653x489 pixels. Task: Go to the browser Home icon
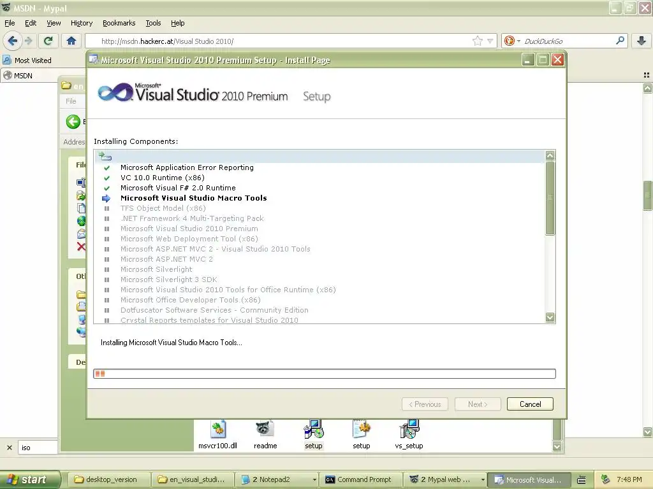pyautogui.click(x=71, y=41)
